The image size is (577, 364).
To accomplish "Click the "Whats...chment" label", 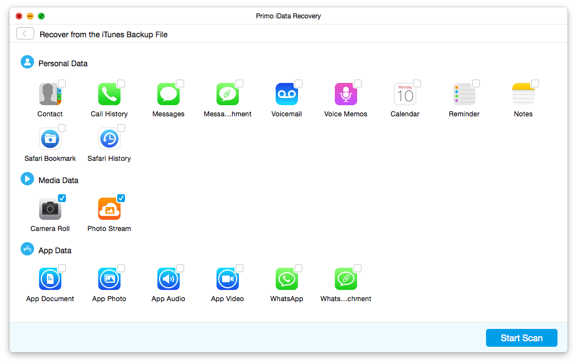I will click(x=346, y=299).
